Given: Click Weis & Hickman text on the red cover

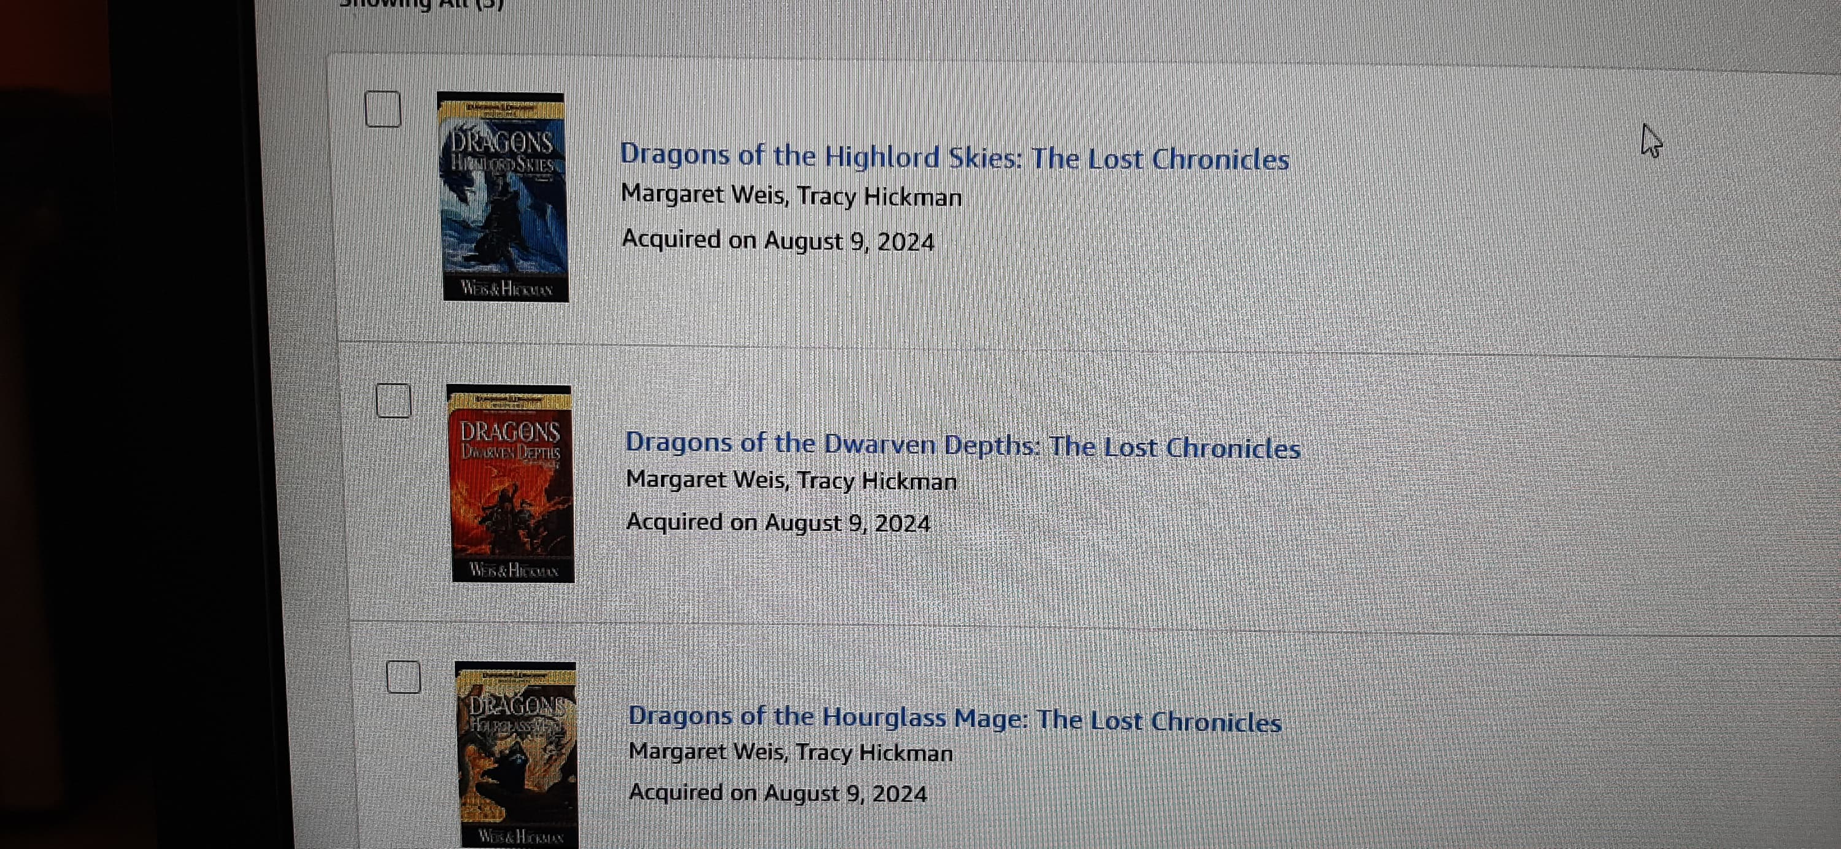Looking at the screenshot, I should [514, 569].
